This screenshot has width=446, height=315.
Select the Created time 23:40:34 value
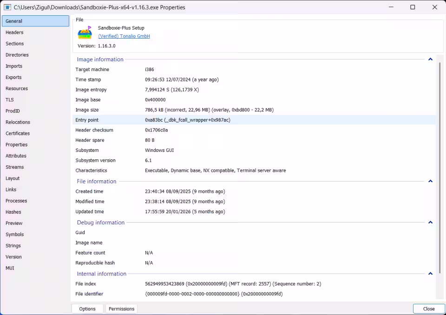pos(185,191)
